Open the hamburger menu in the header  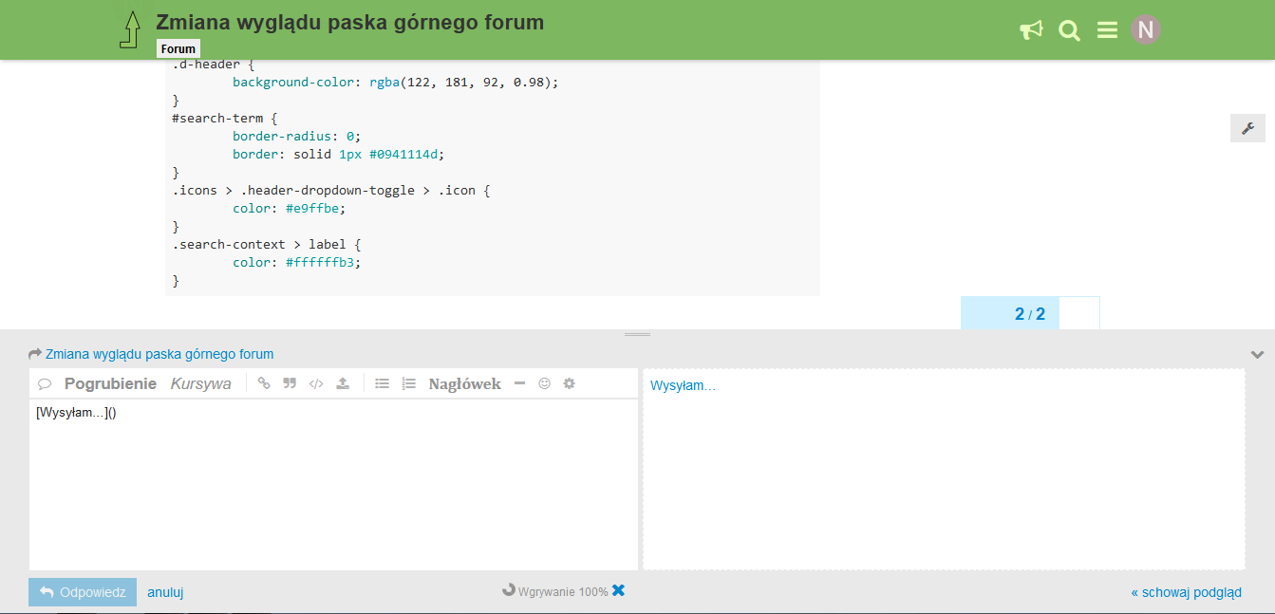[1107, 30]
